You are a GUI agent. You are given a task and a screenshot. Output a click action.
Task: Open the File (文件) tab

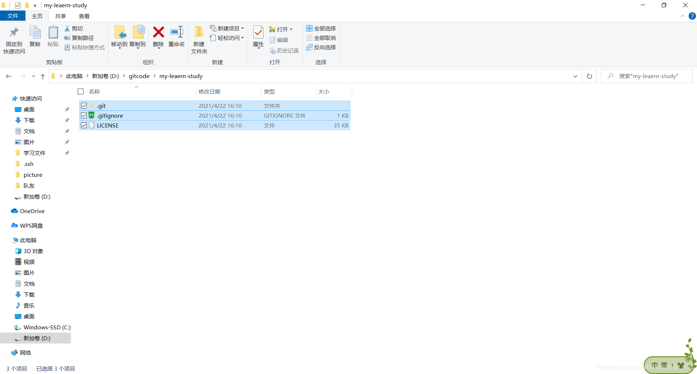pos(13,16)
